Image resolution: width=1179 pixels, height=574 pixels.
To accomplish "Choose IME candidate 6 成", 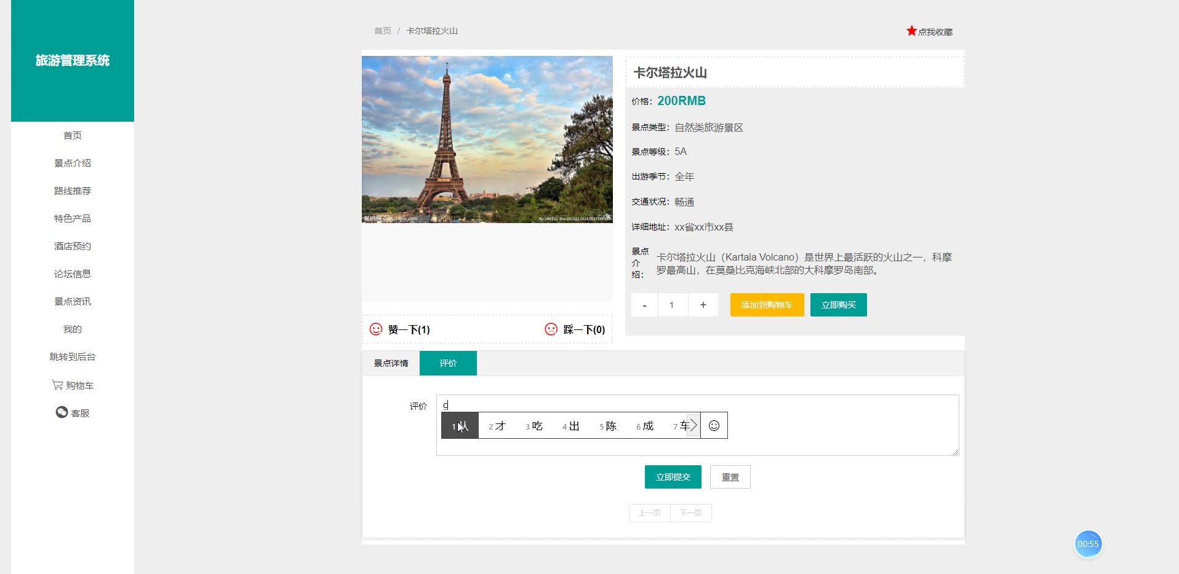I will point(644,426).
